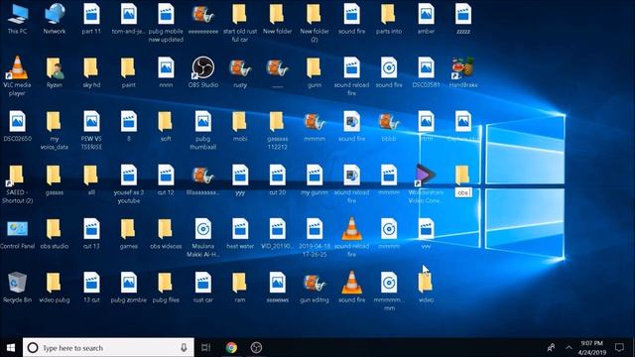
Task: Select the 'cut 13' video file
Action: (x=91, y=234)
